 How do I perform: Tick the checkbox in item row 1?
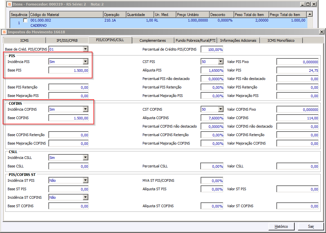coord(25,20)
